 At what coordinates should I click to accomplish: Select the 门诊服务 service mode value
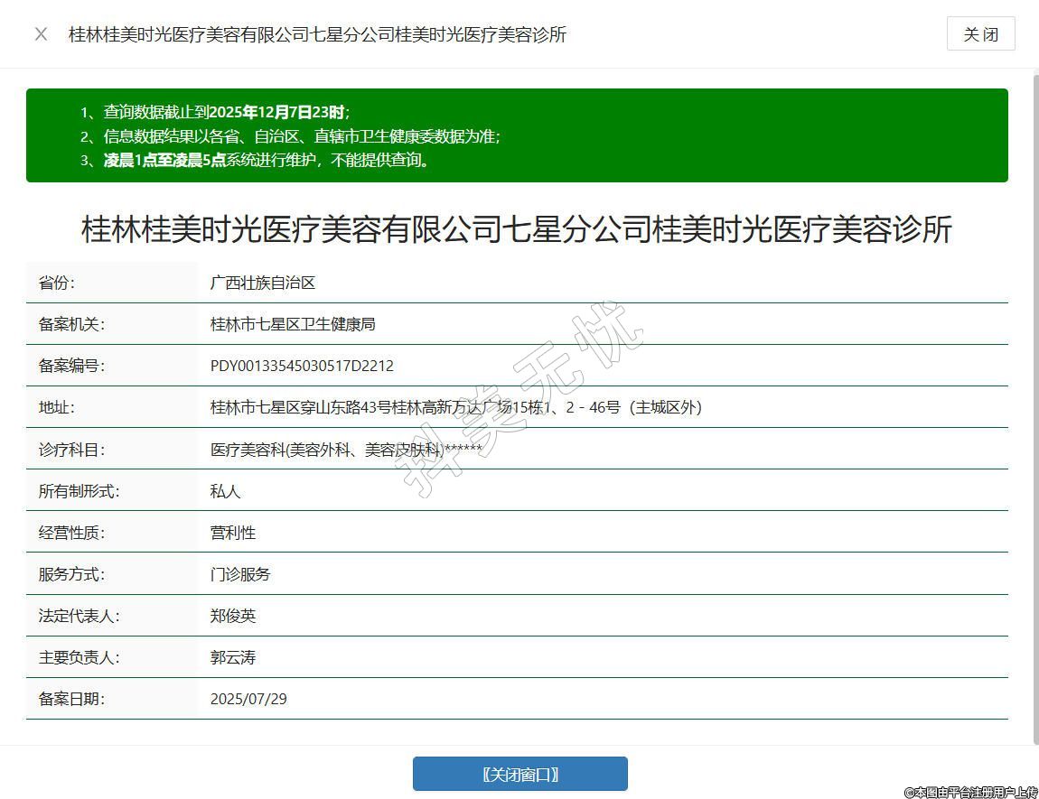239,574
